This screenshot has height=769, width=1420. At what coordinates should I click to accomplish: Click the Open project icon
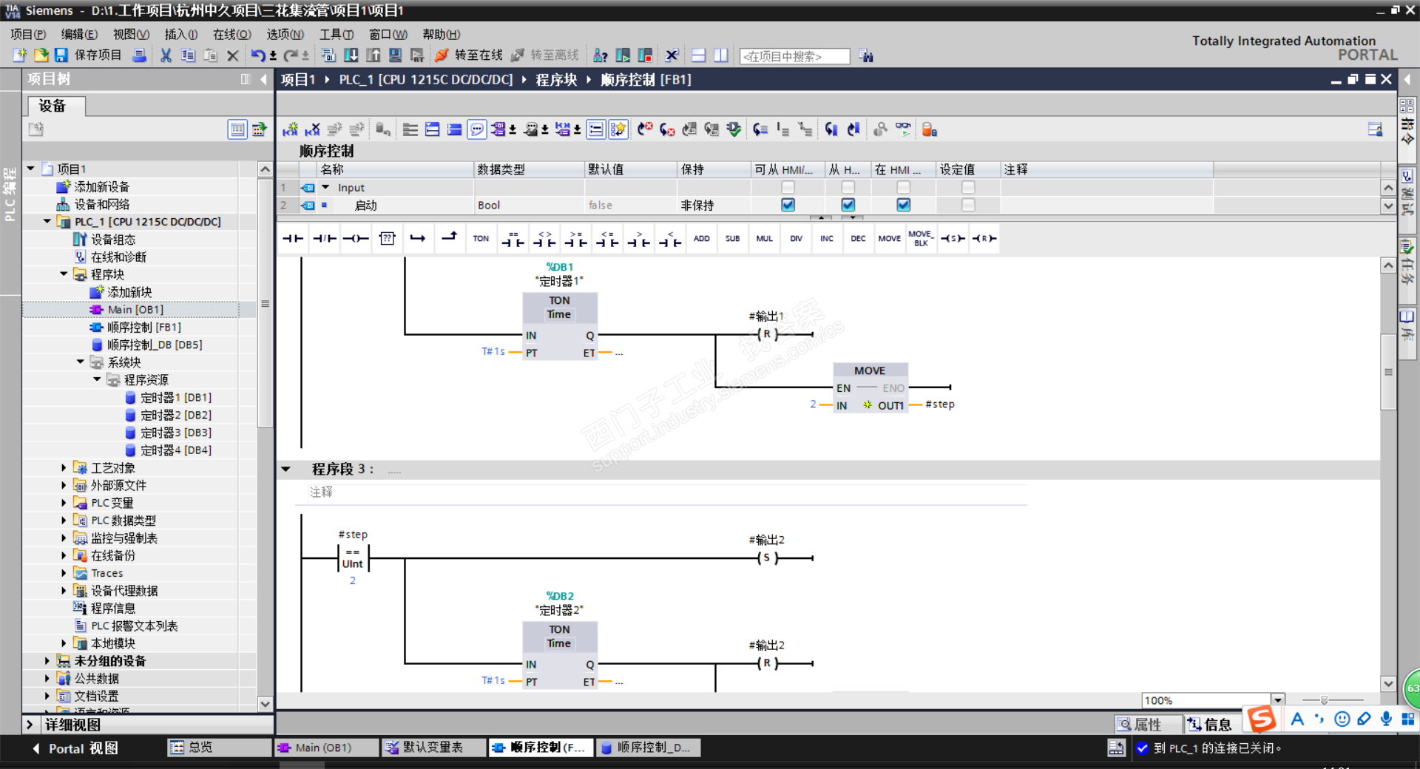click(x=41, y=55)
